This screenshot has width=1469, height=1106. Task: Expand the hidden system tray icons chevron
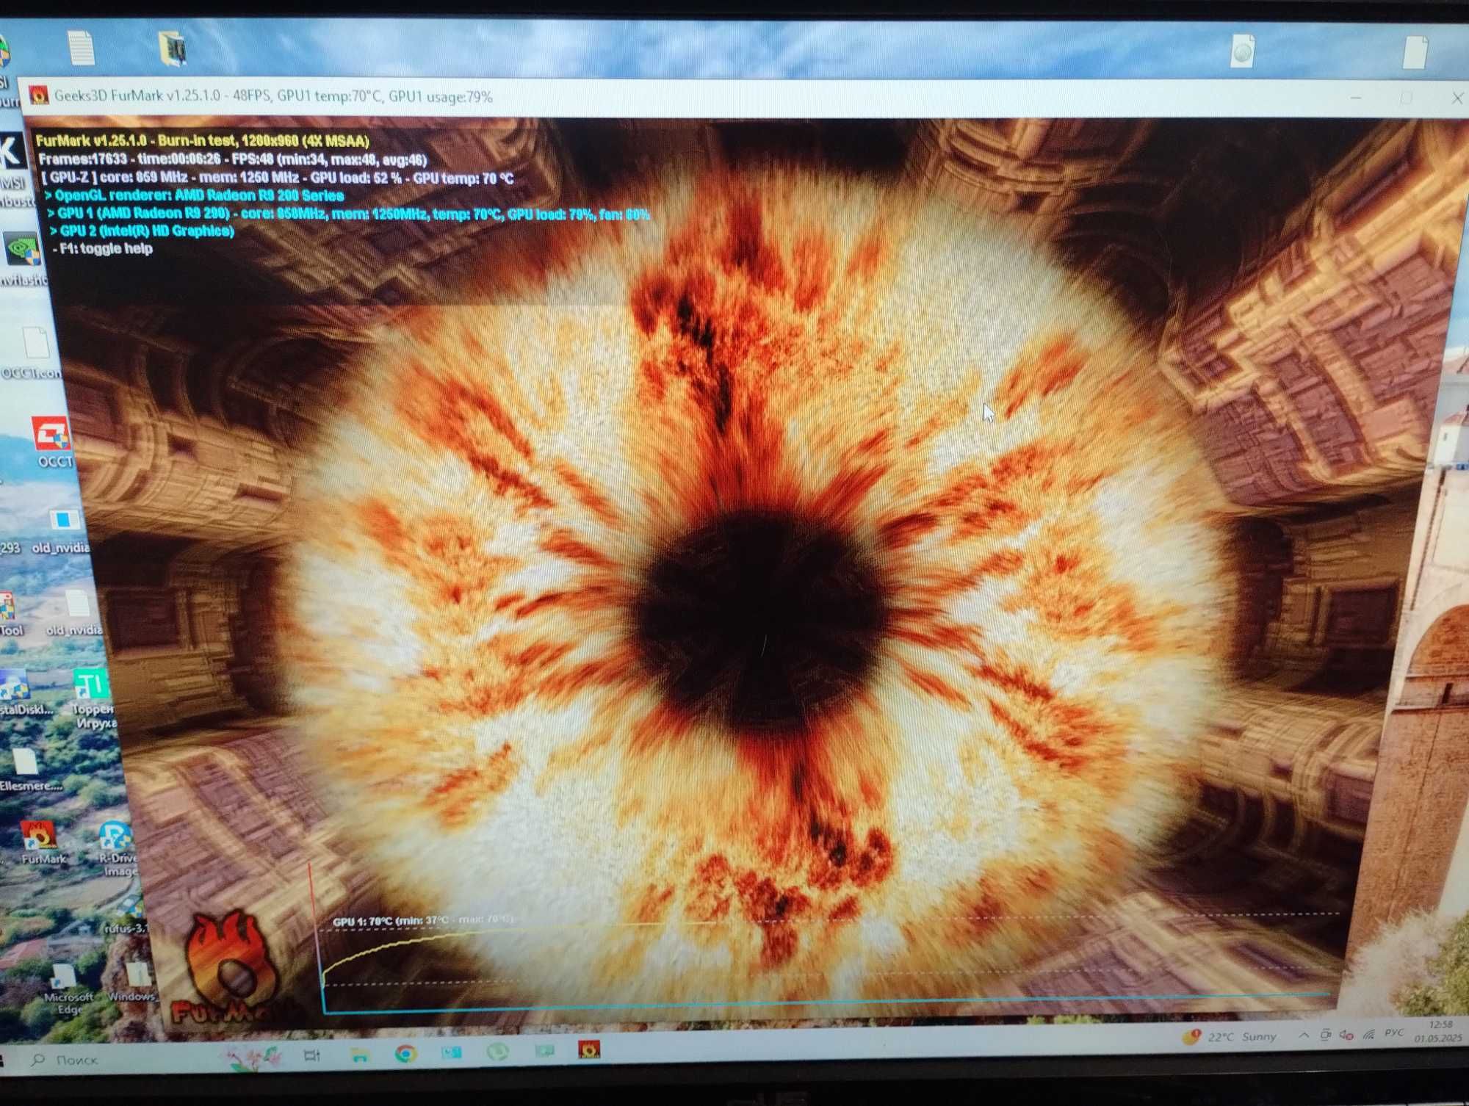(x=1303, y=1035)
